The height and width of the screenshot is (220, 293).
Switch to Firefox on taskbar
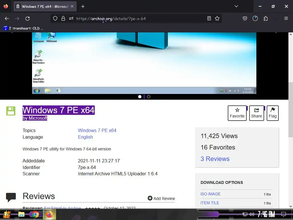(49, 214)
